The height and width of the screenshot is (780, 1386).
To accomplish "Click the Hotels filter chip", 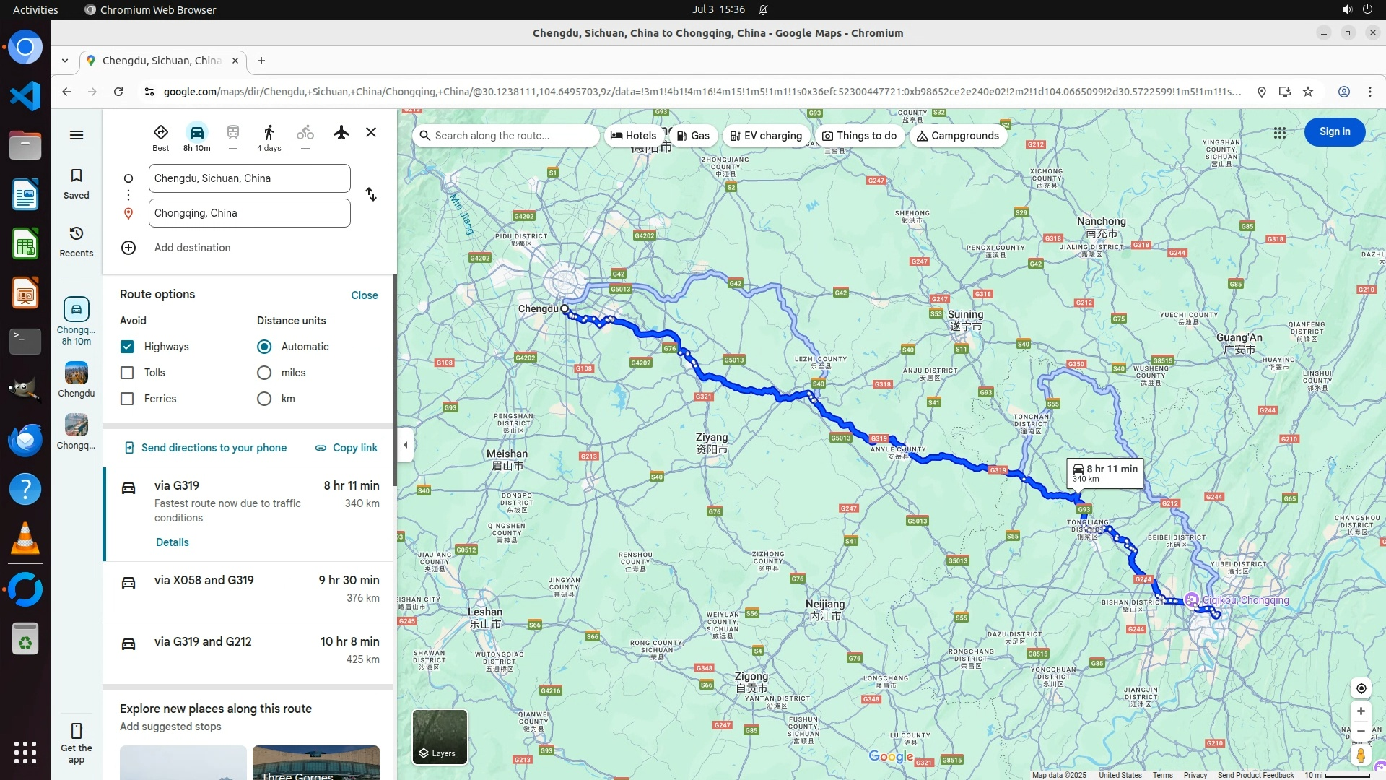I will click(x=633, y=136).
